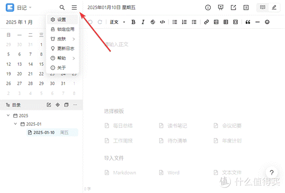Select calendar day 12

tap(9, 64)
